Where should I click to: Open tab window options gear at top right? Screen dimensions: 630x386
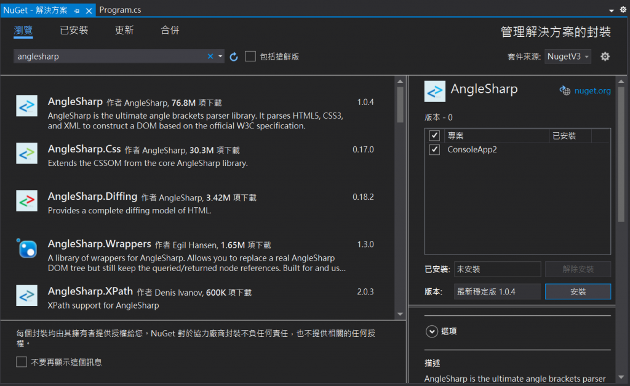[623, 10]
